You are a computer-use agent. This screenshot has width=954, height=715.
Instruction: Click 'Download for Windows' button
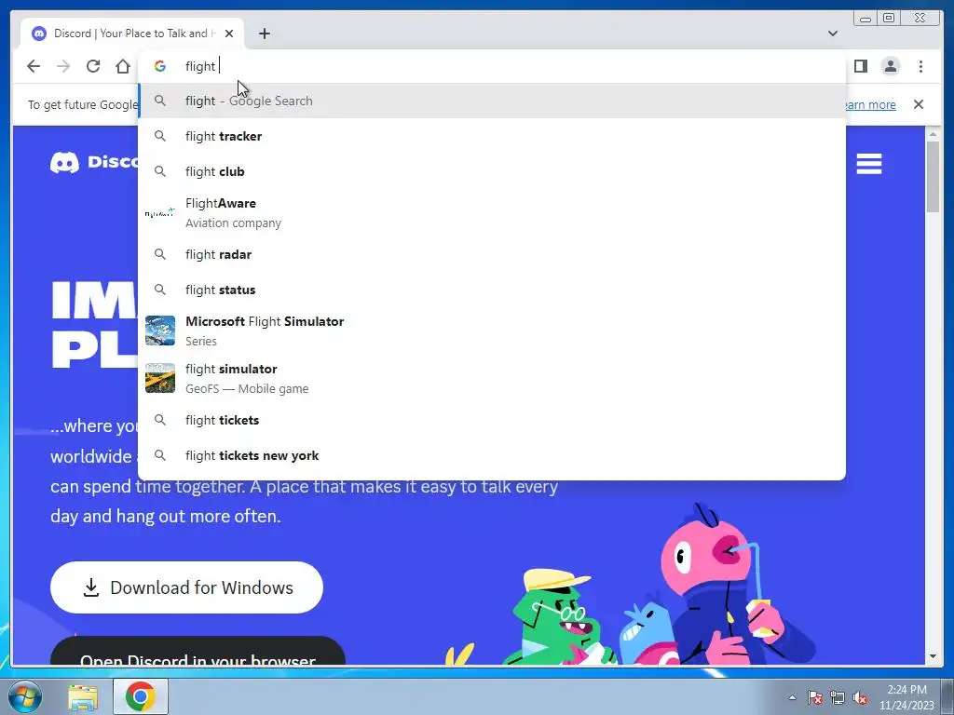(x=186, y=587)
